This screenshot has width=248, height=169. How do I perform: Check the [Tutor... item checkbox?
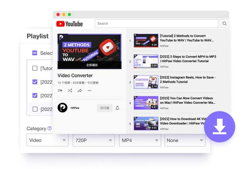coord(35,68)
